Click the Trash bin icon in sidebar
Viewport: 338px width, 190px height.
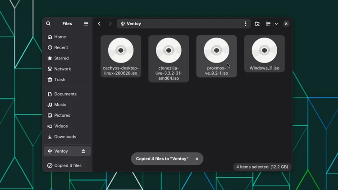50,80
